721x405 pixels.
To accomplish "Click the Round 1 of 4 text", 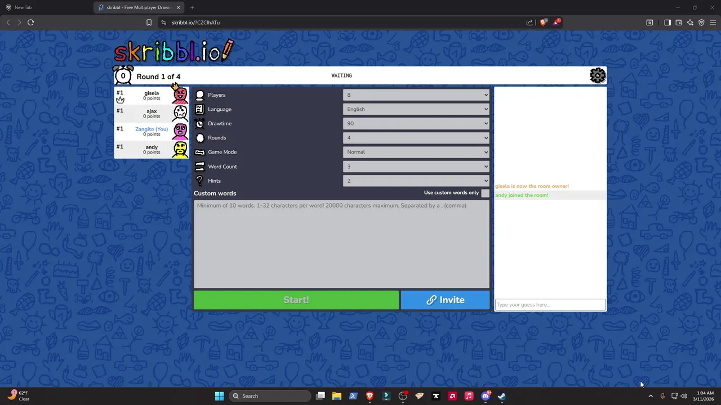I will click(x=158, y=76).
